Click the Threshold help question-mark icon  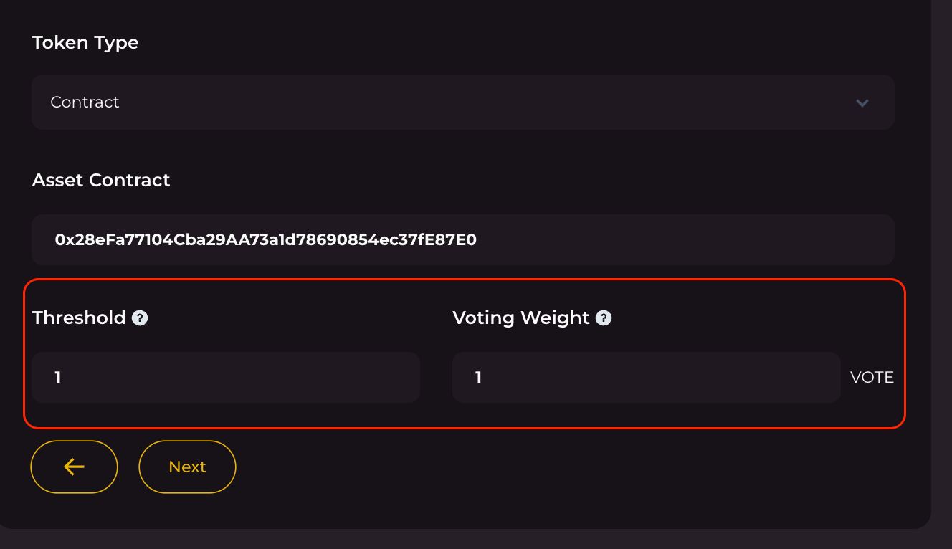coord(141,318)
